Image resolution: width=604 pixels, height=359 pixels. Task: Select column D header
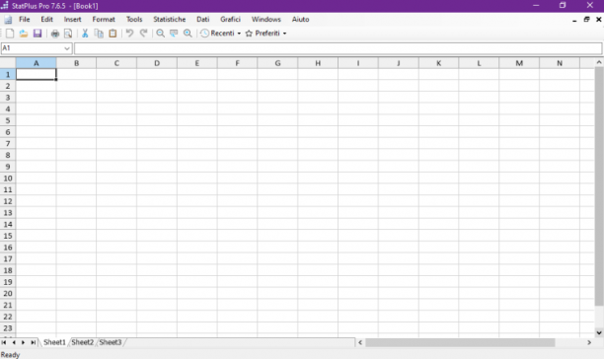(157, 63)
